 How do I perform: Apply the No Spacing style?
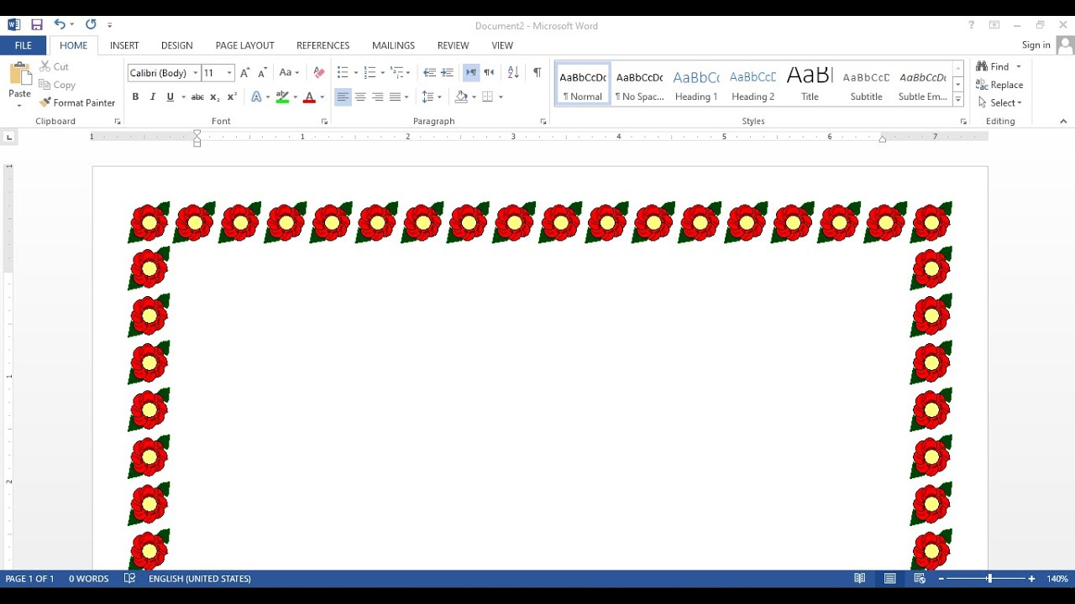(x=639, y=84)
